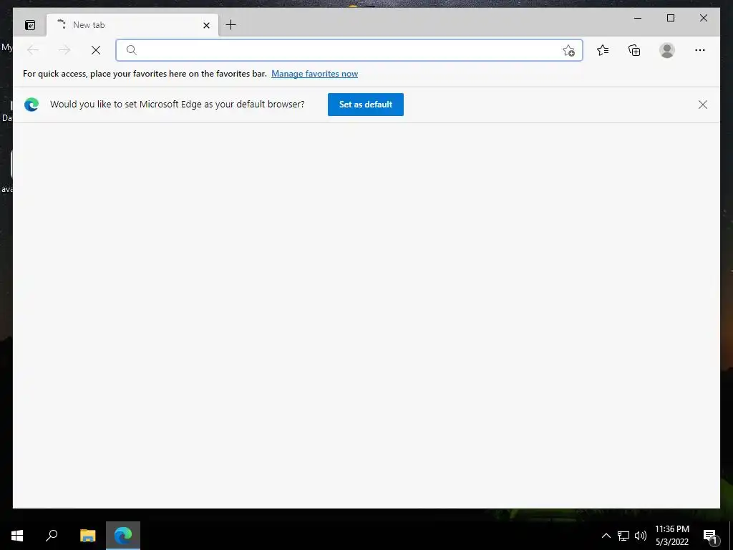Dismiss the default browser prompt
This screenshot has width=733, height=550.
click(703, 105)
